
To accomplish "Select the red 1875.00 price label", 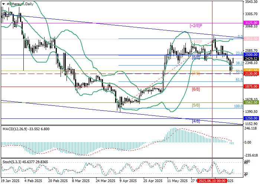I will pyautogui.click(x=251, y=87).
